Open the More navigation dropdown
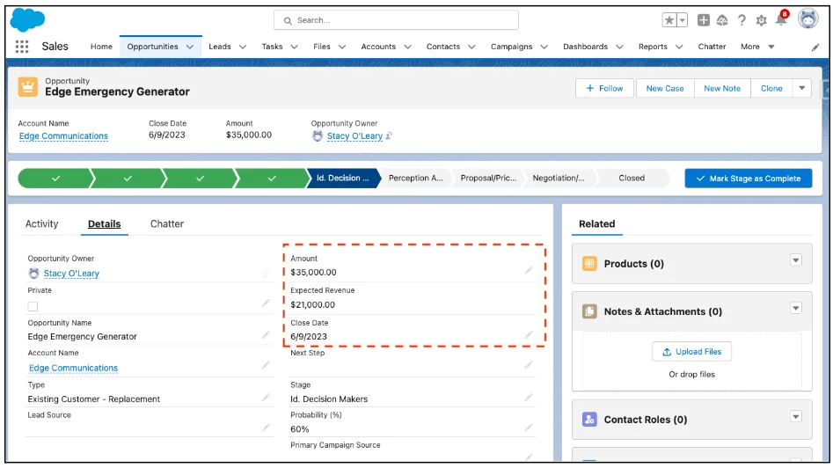Screen dimensions: 833x468 [x=757, y=47]
